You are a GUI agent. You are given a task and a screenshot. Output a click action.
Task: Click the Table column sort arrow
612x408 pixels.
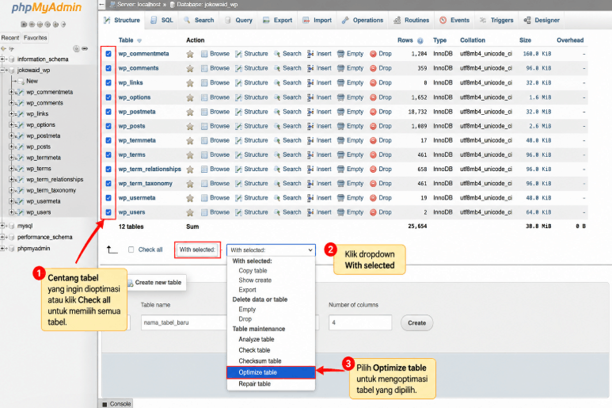pyautogui.click(x=139, y=40)
